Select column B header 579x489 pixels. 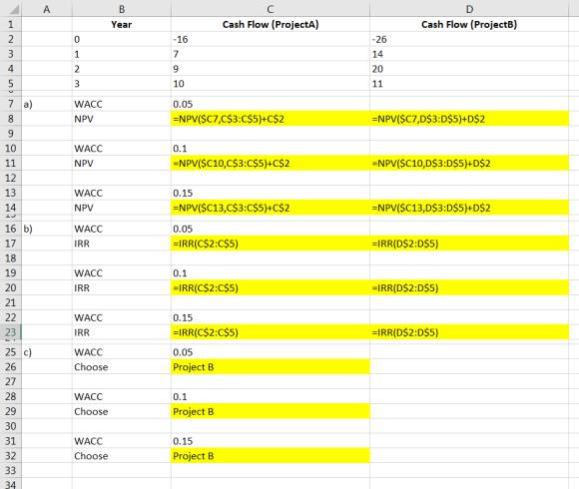point(122,9)
